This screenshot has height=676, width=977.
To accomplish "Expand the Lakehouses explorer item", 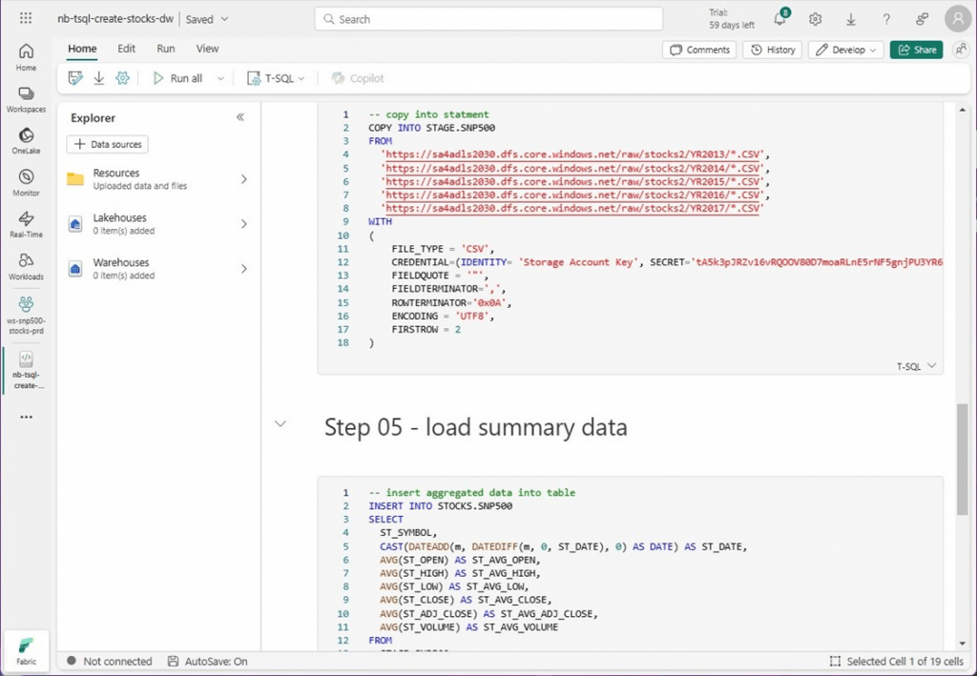I will (x=243, y=224).
